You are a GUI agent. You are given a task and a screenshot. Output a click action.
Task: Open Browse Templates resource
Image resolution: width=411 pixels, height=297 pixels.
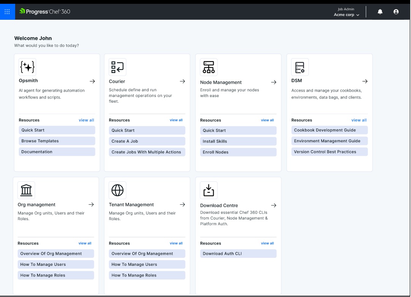(57, 141)
